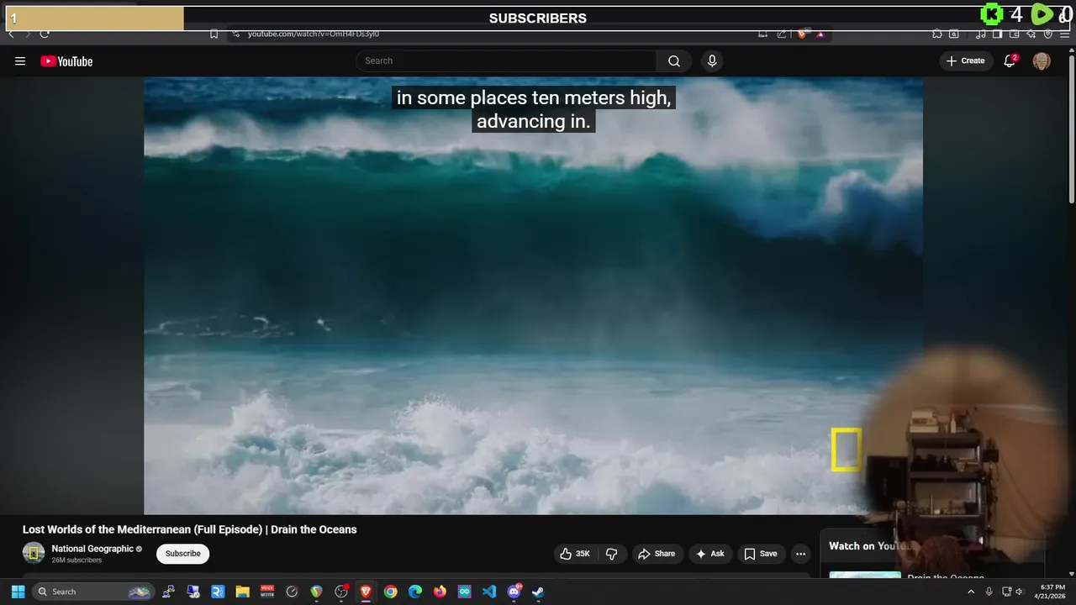
Task: Open the Create menu
Action: click(965, 60)
